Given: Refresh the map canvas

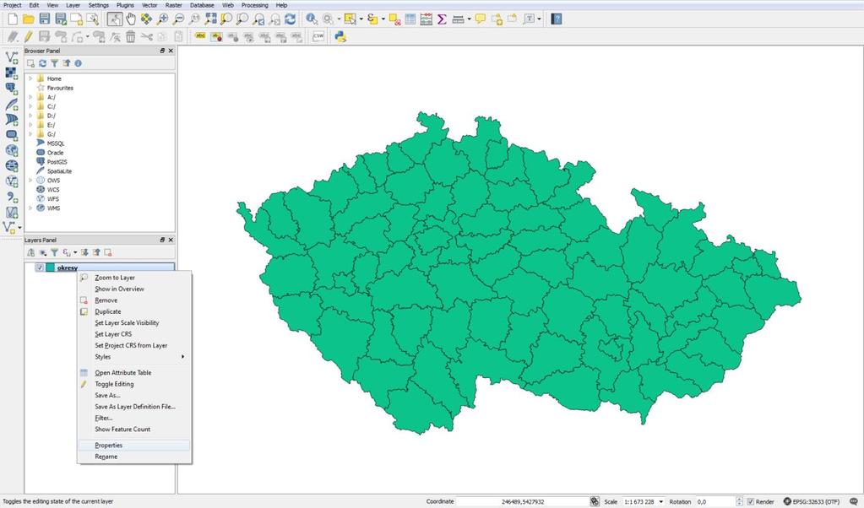Looking at the screenshot, I should [x=290, y=19].
